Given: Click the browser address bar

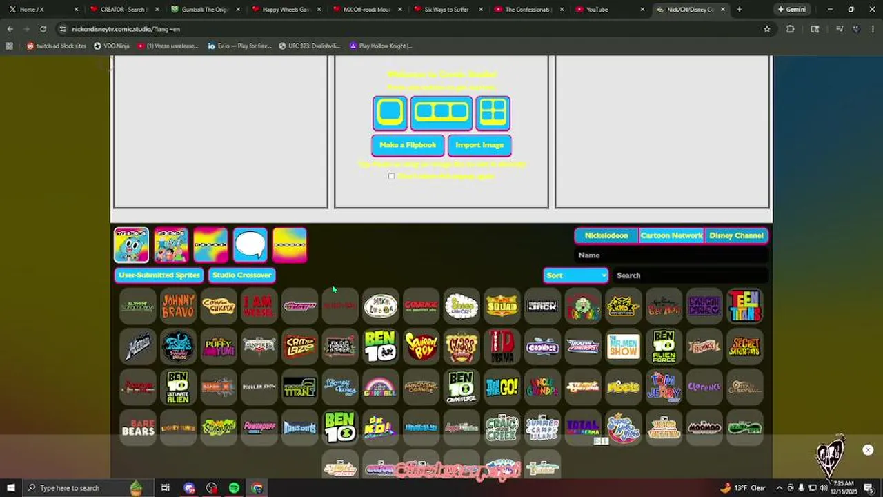Looking at the screenshot, I should (x=407, y=29).
